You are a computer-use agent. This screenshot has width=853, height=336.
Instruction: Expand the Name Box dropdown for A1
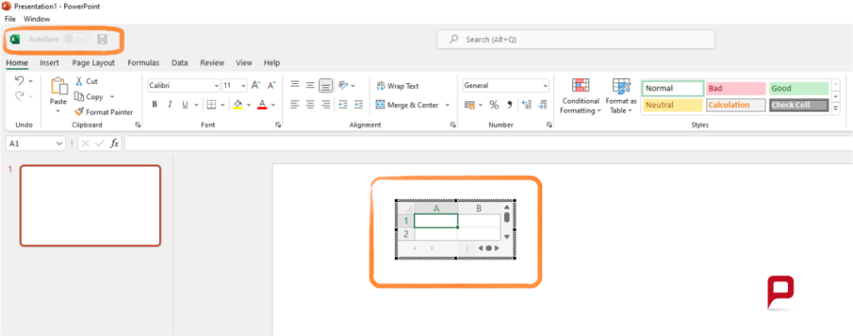(x=59, y=143)
